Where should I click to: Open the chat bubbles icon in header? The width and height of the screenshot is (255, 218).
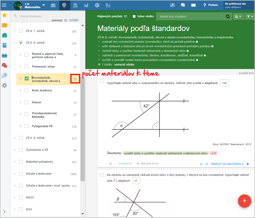(x=183, y=5)
